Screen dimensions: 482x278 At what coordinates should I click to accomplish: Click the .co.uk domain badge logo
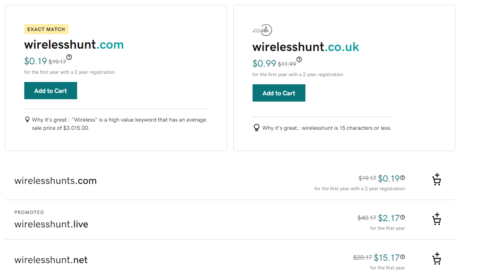click(262, 30)
